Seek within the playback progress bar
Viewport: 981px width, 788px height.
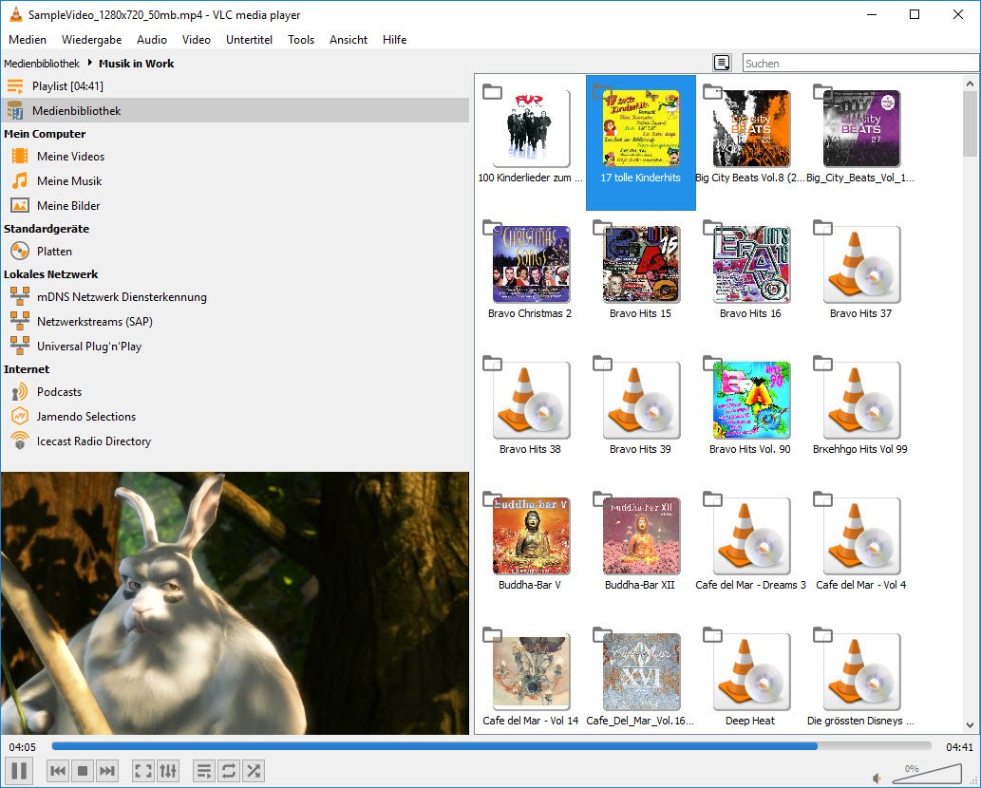[x=491, y=746]
